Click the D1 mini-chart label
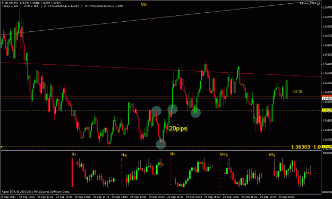Viewport: 332px width, 199px height. click(x=74, y=154)
